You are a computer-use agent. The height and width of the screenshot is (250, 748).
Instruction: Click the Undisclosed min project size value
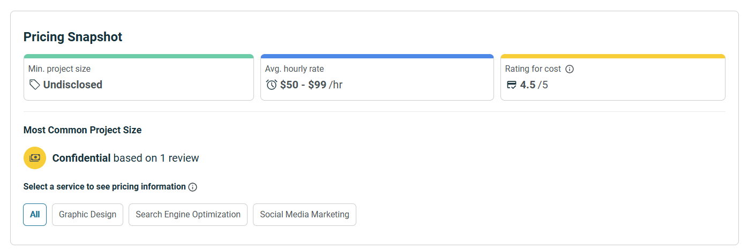73,85
